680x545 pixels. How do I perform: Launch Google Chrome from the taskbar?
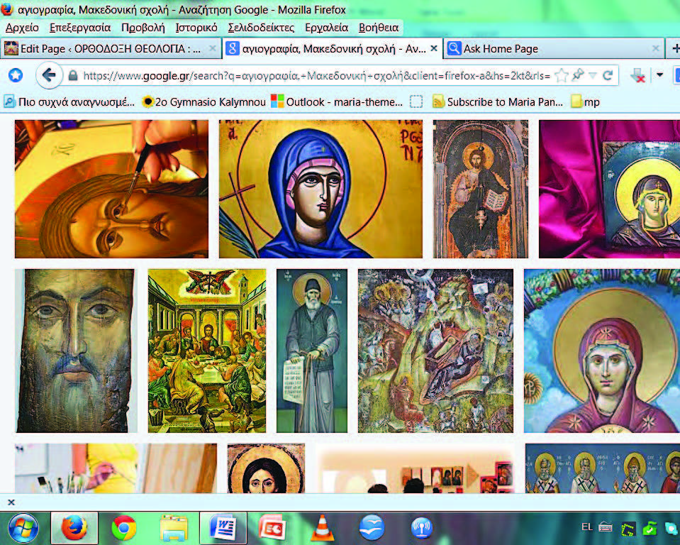(124, 528)
